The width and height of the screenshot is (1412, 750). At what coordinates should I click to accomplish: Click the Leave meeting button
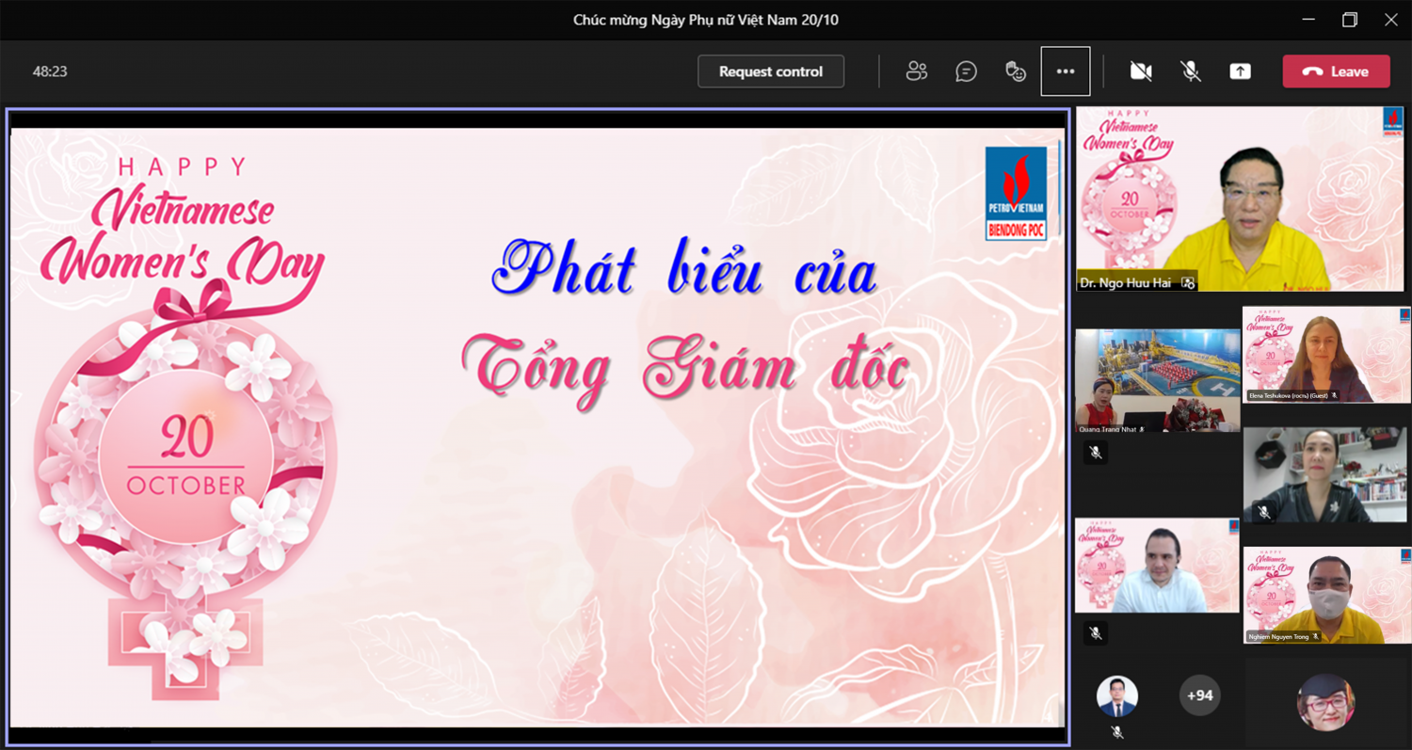[1336, 72]
